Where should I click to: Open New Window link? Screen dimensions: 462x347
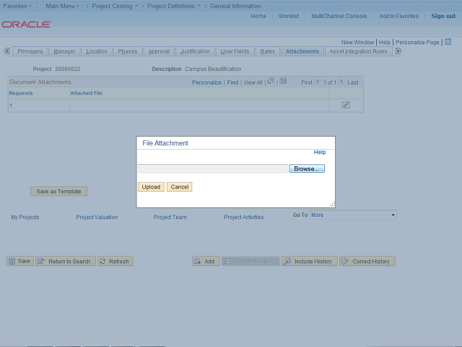358,42
